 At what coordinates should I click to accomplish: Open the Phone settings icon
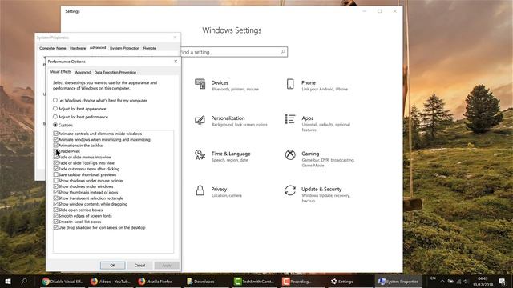290,84
